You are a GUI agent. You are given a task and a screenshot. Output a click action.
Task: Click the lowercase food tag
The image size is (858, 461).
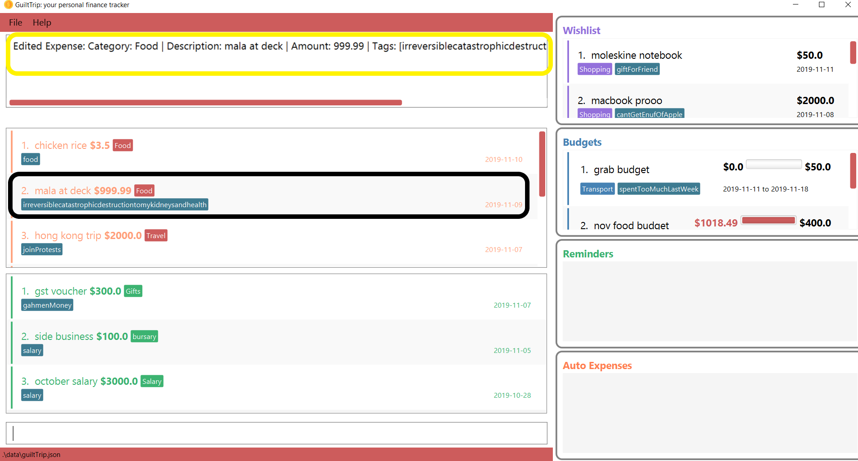(31, 159)
